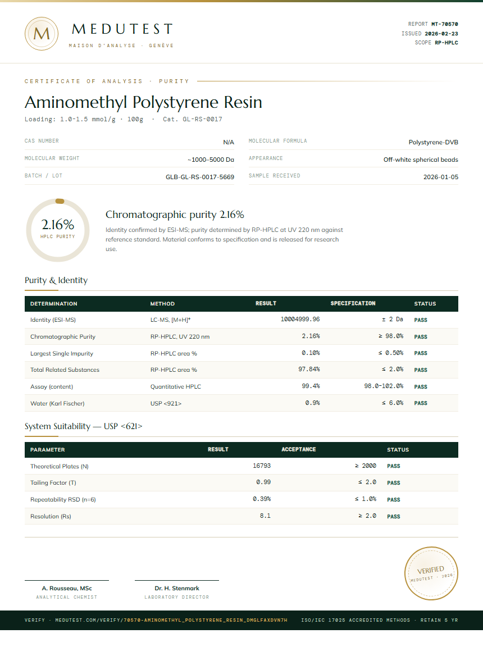Screen dimensions: 483x647
Task: Click the Chromatographic Purity row label
Action: [63, 337]
